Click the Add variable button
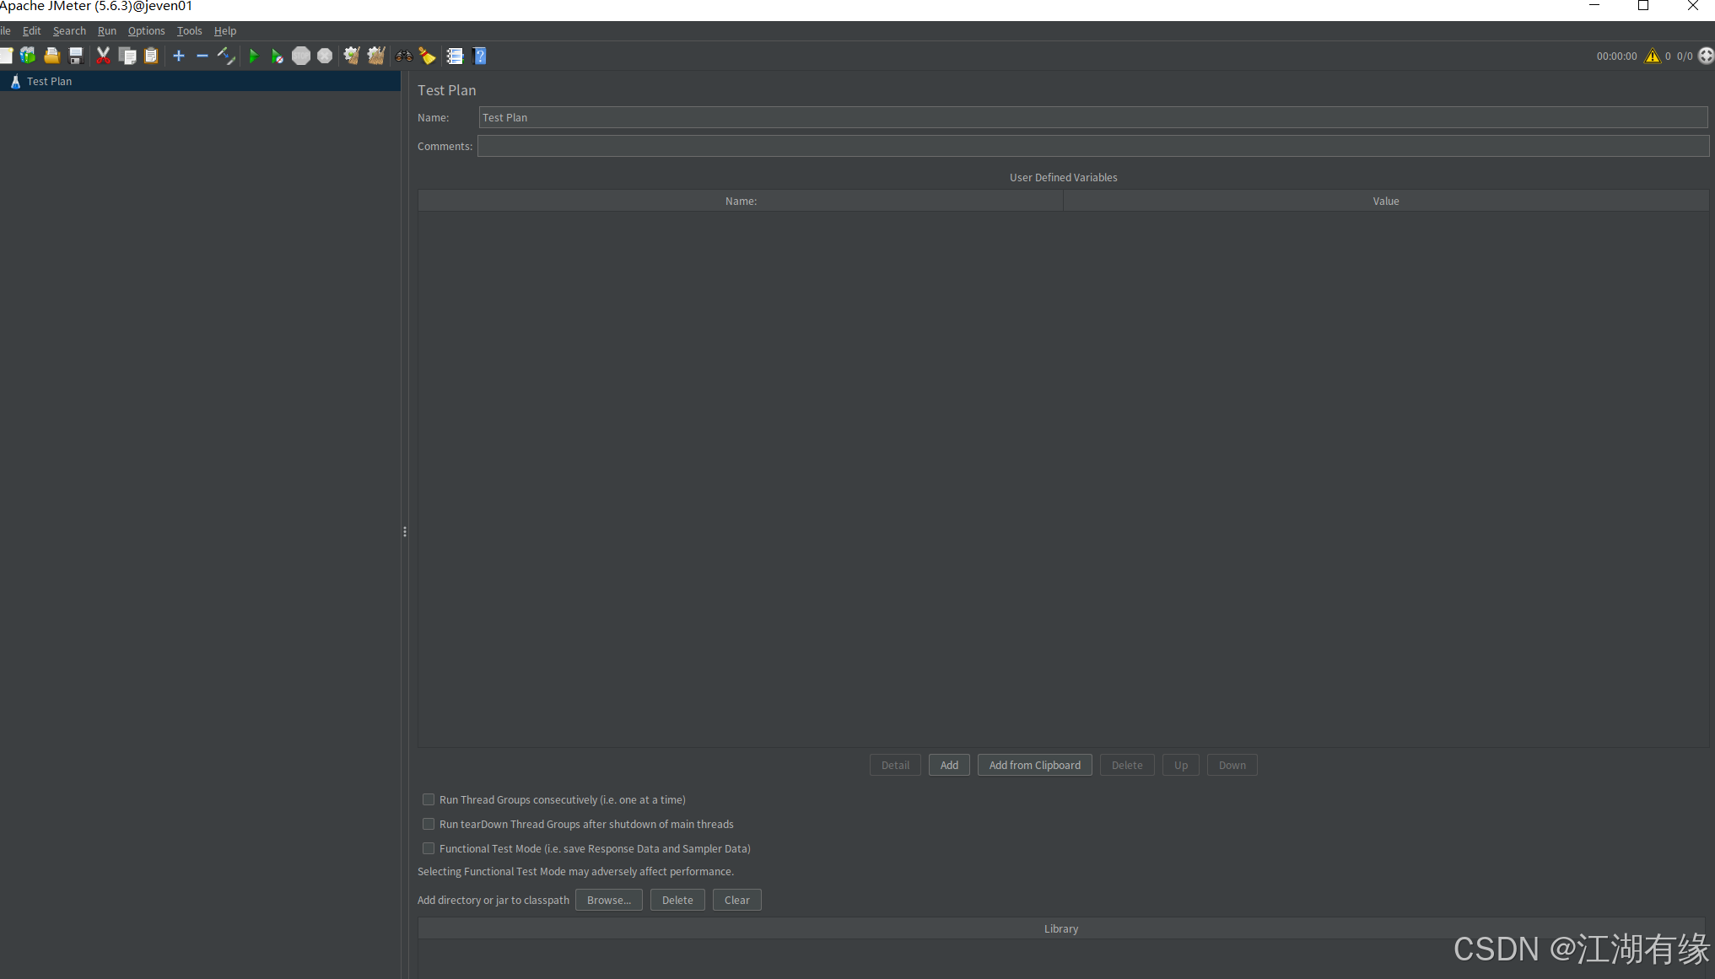Viewport: 1715px width, 979px height. 949,765
